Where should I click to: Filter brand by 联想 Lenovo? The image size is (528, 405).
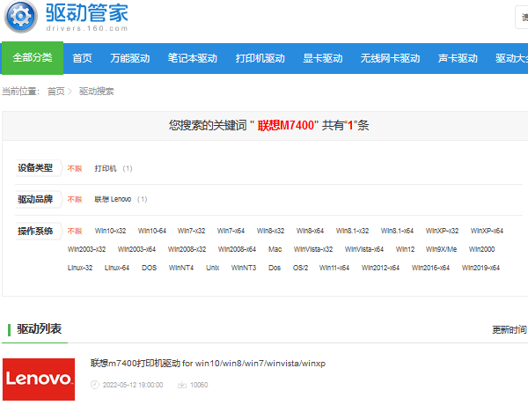point(113,200)
